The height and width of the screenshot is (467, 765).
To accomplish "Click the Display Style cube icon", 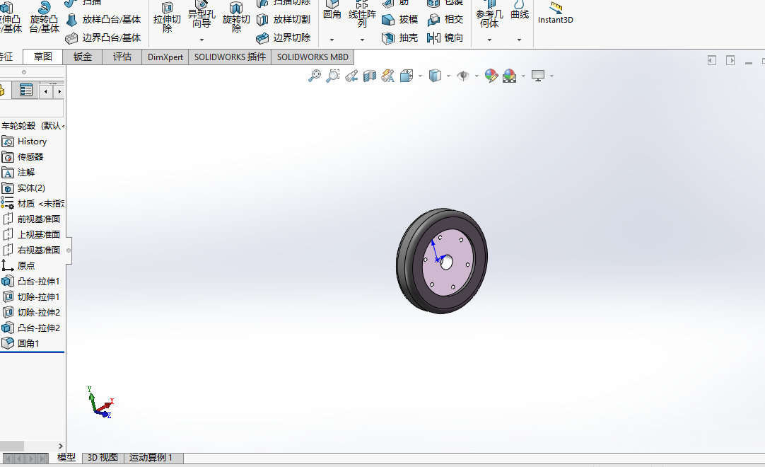I will [x=435, y=76].
